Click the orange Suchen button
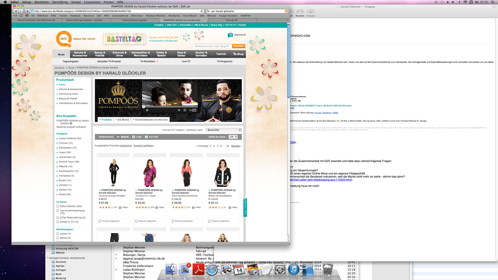Screen dimensions: 498x280 [238, 46]
